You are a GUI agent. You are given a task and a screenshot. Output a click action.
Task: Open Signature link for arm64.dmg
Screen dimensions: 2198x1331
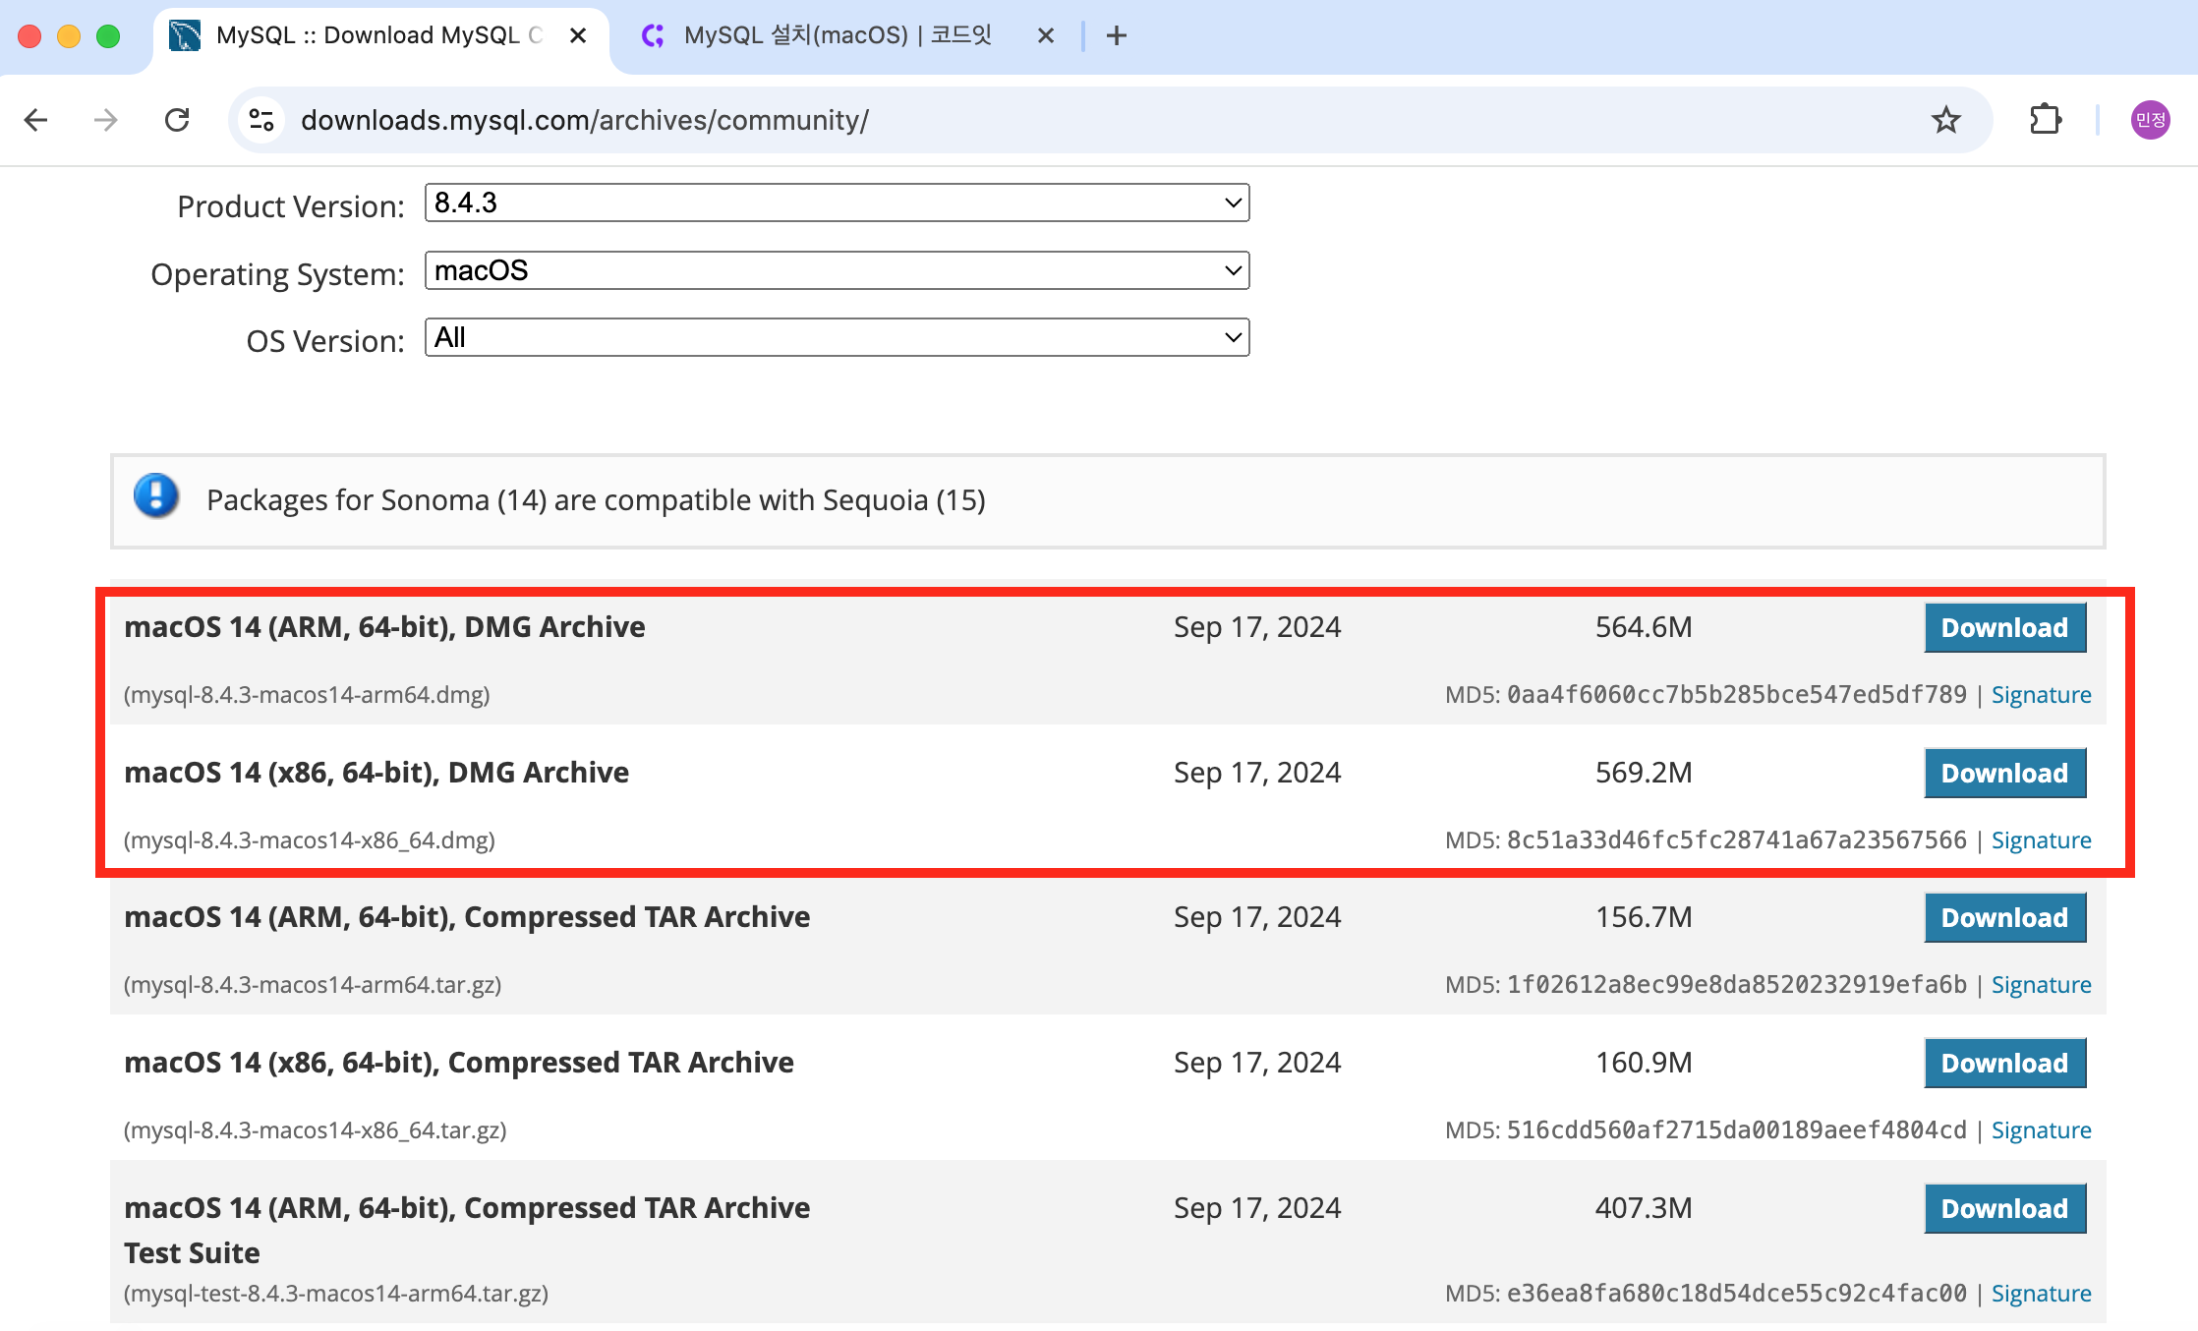[2041, 695]
